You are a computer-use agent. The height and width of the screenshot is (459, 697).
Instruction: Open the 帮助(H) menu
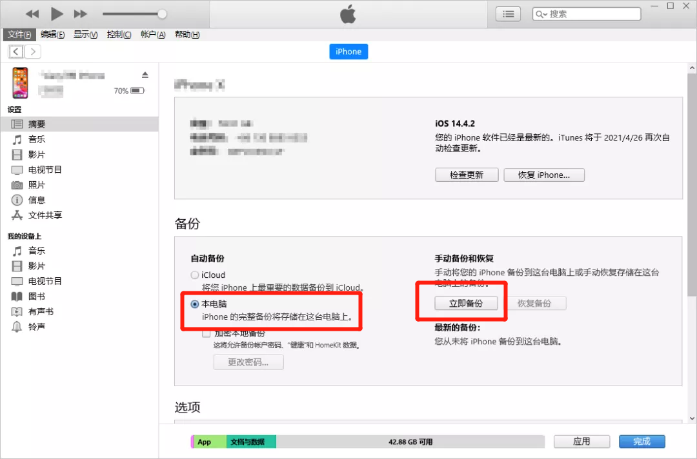(187, 35)
